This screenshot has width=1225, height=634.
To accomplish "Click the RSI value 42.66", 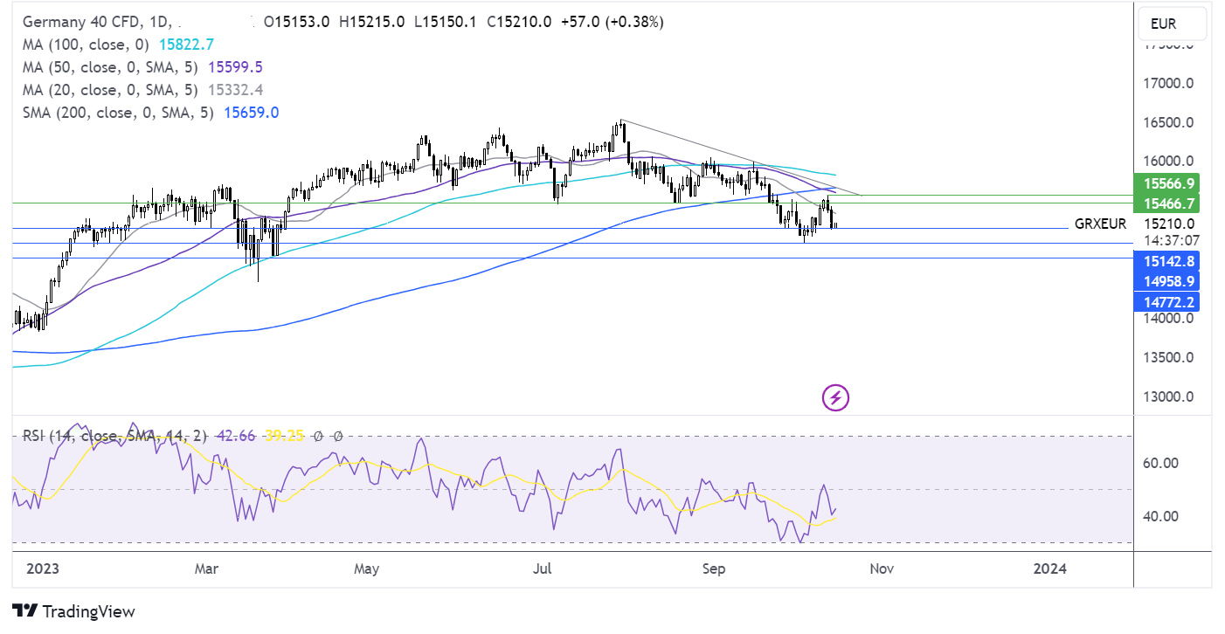I will tap(236, 435).
